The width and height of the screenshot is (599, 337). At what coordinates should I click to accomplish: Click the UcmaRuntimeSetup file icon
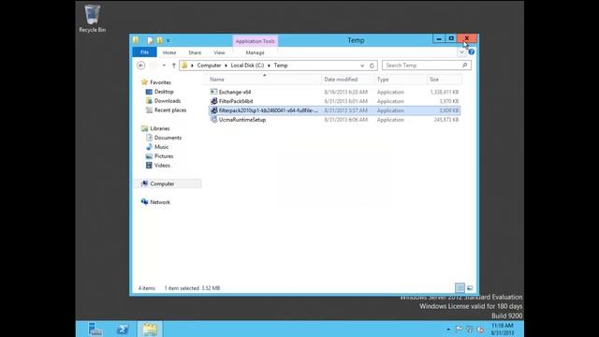pos(214,120)
